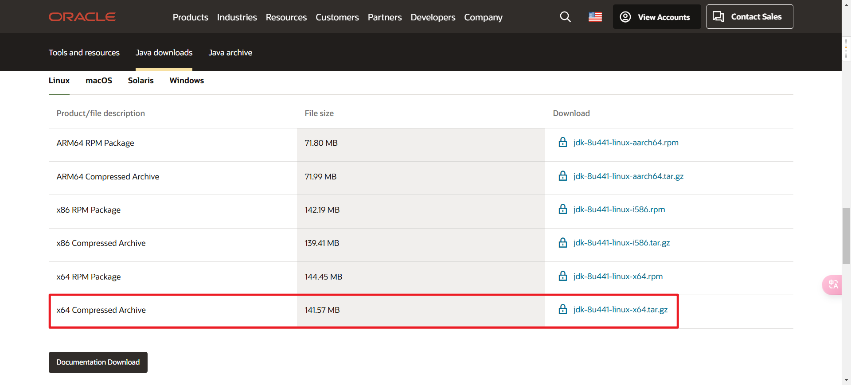This screenshot has height=385, width=851.
Task: Click the Documentation Download button
Action: pyautogui.click(x=98, y=362)
